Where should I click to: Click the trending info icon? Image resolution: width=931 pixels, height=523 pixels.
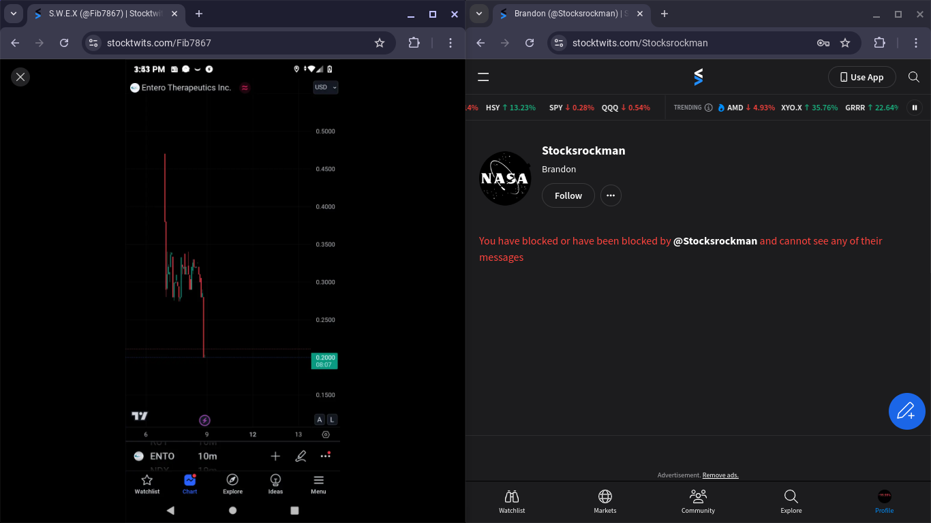point(709,108)
